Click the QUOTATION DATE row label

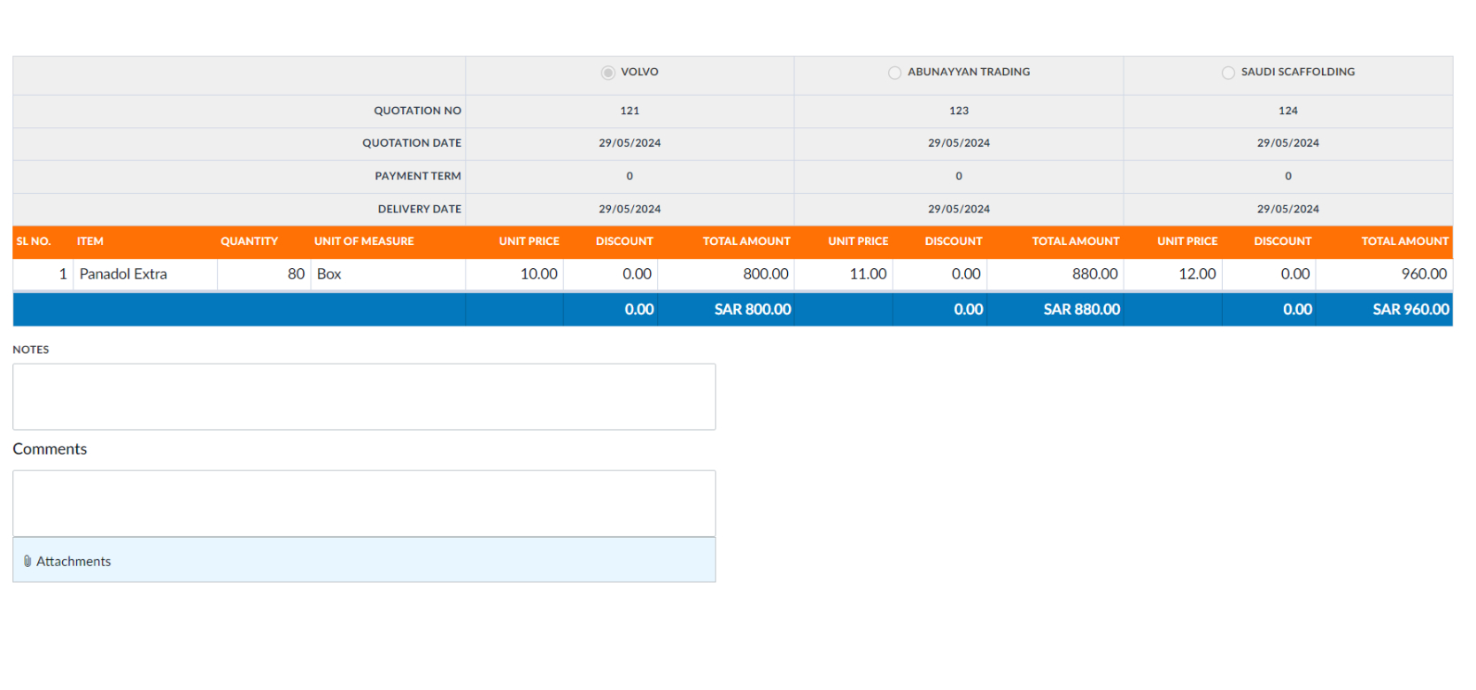pos(412,142)
